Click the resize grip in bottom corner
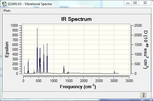 (149, 97)
